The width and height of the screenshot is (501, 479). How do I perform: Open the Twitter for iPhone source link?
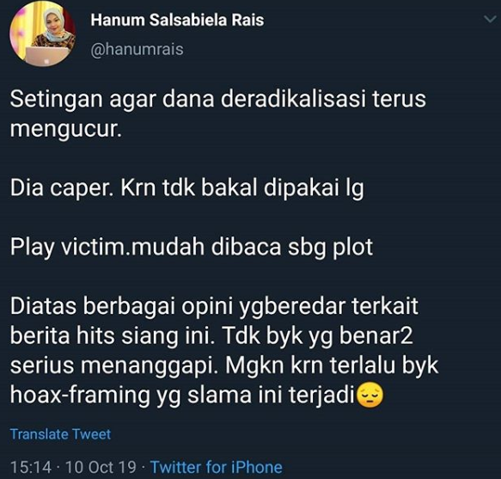pyautogui.click(x=217, y=467)
